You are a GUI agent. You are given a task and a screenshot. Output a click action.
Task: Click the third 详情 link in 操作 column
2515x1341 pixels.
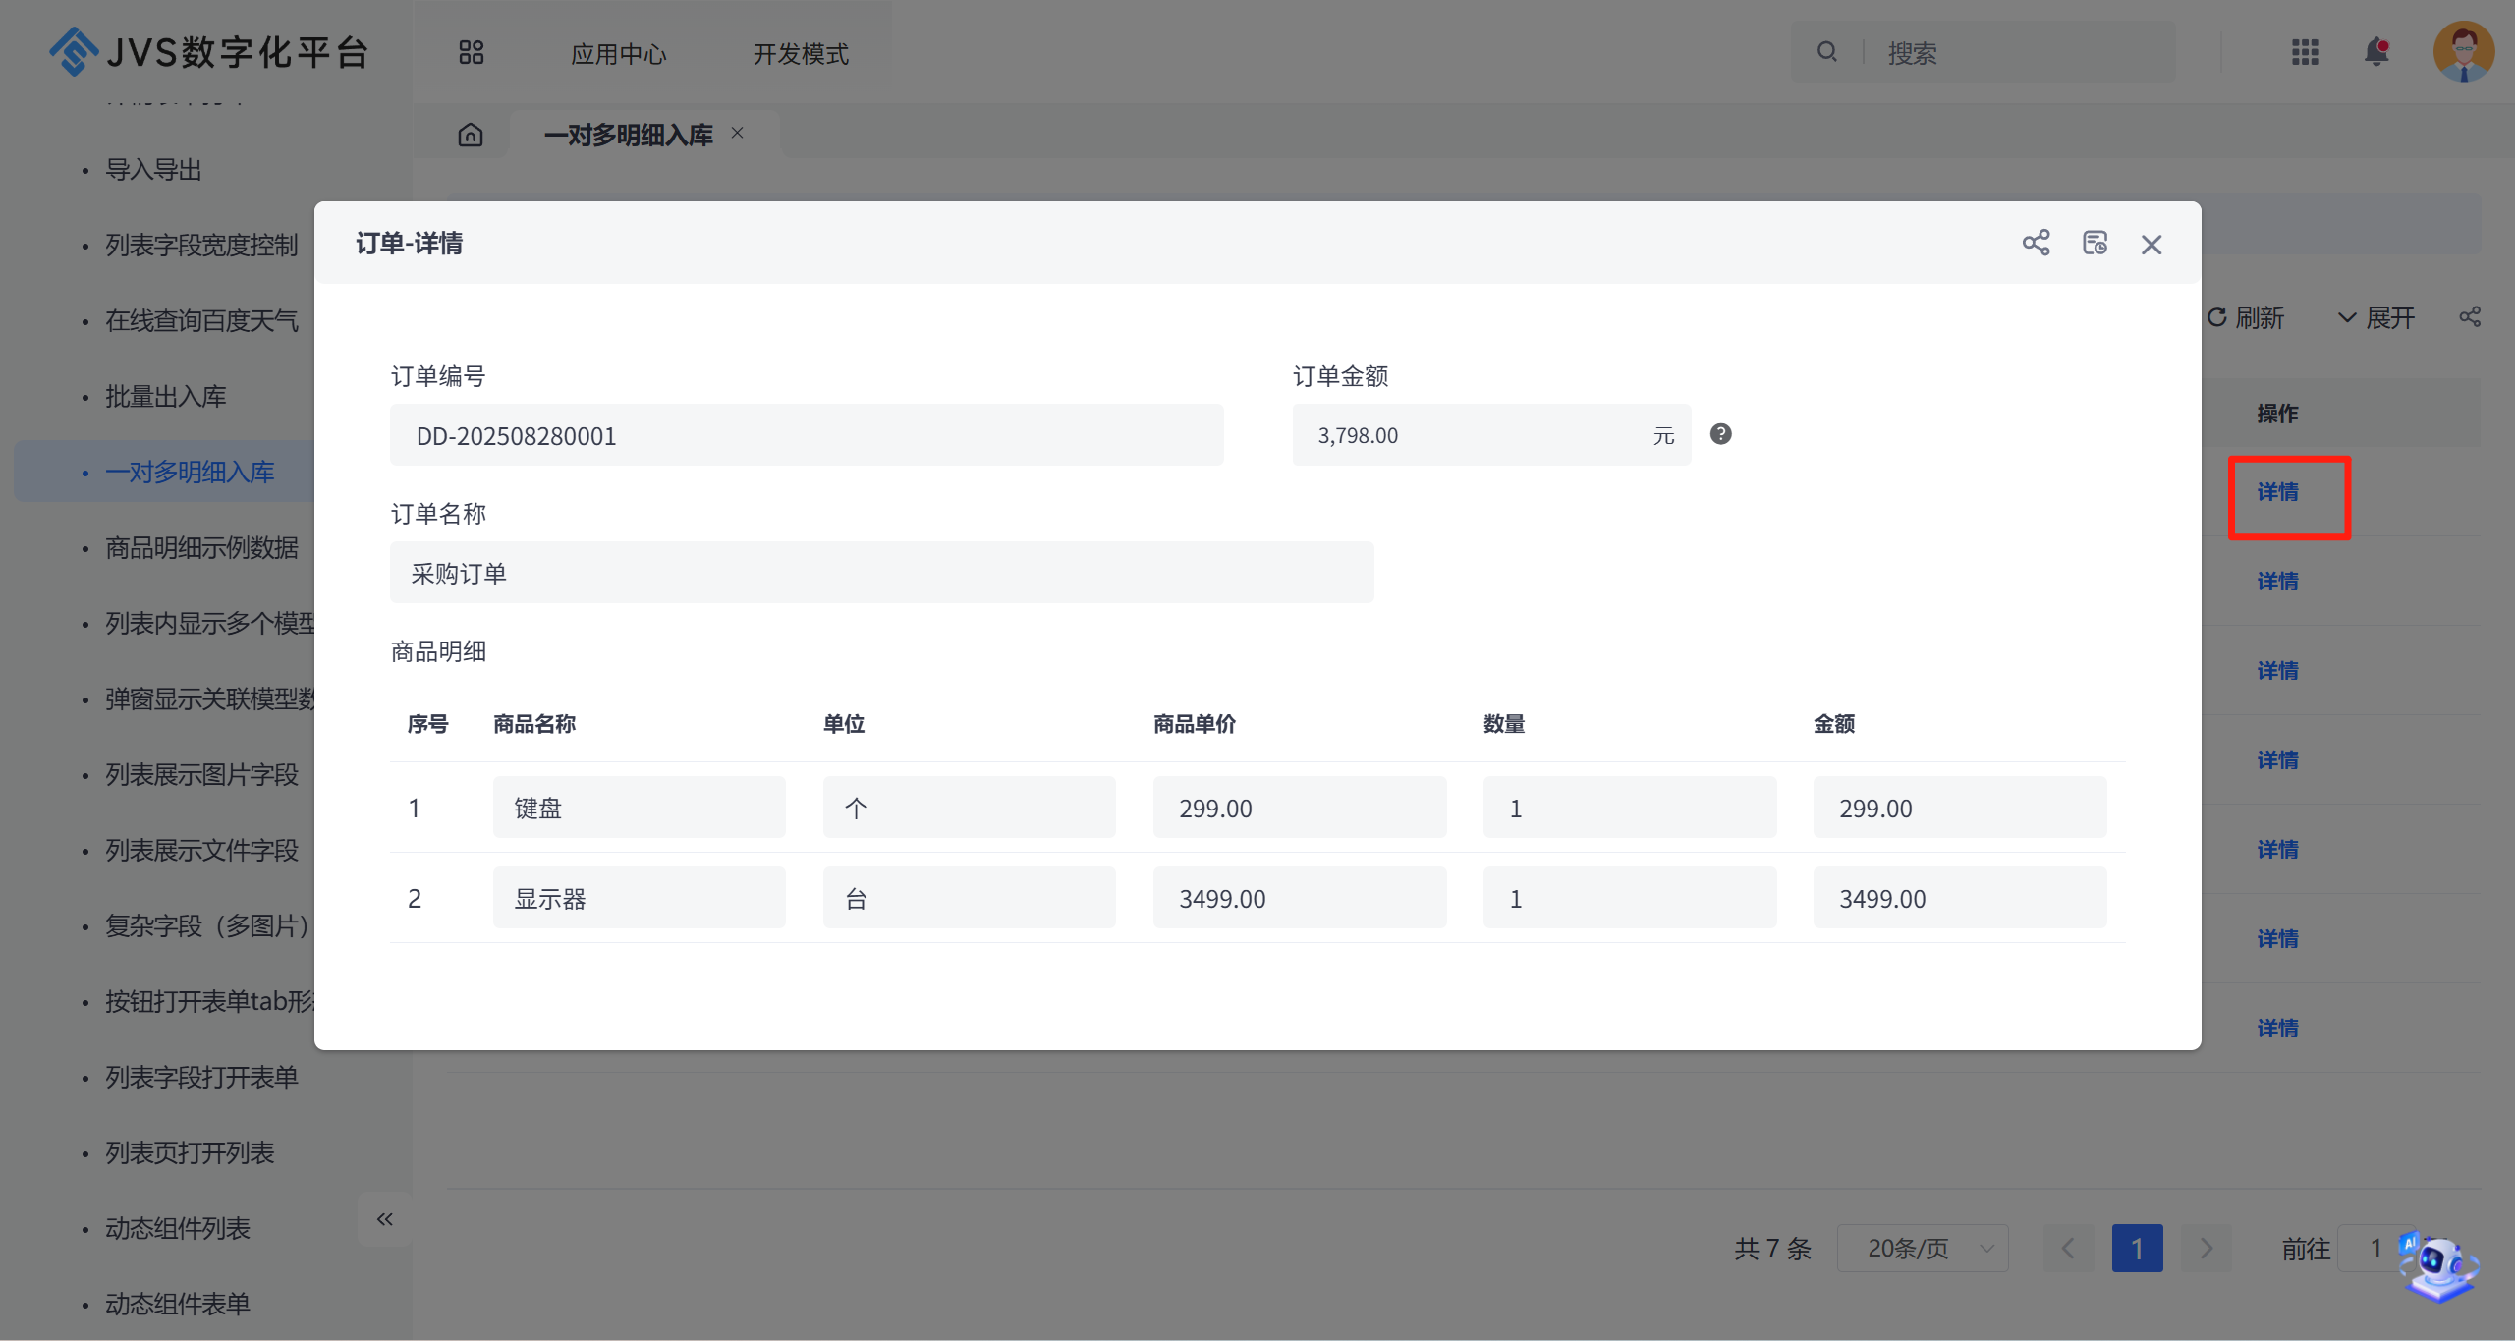[x=2277, y=671]
